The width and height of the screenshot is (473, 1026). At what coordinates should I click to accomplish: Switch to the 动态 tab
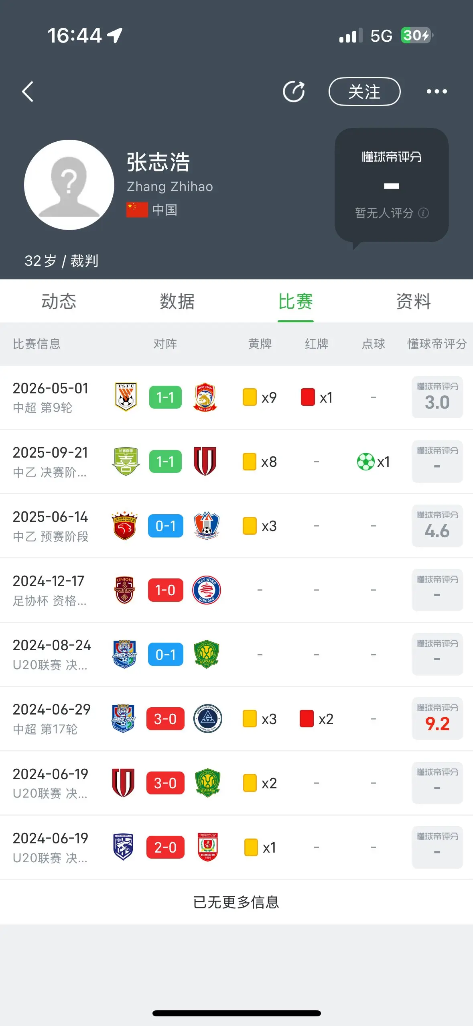tap(59, 301)
